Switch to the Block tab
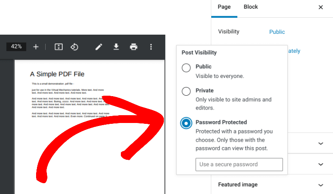333x194 pixels. [x=250, y=7]
